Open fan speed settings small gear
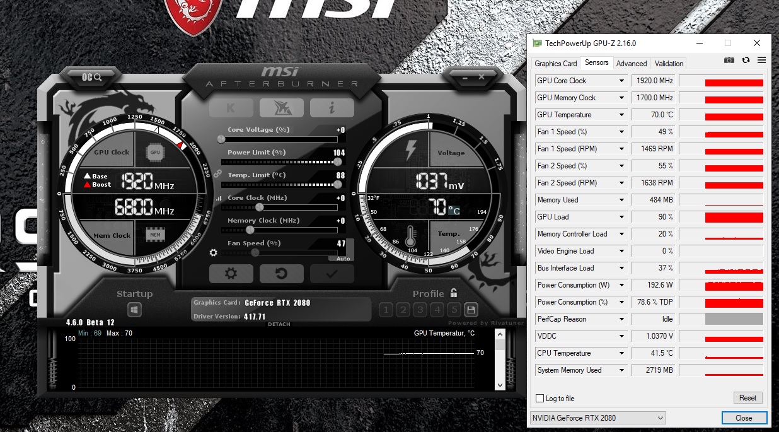This screenshot has width=779, height=432. pos(213,252)
